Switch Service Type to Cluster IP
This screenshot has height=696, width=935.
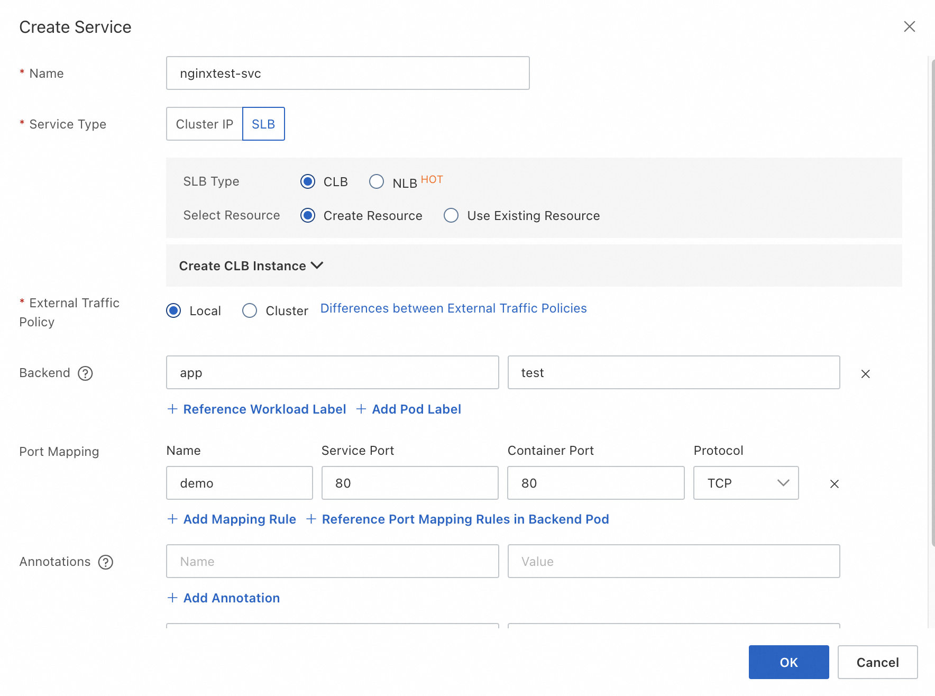[x=204, y=124]
